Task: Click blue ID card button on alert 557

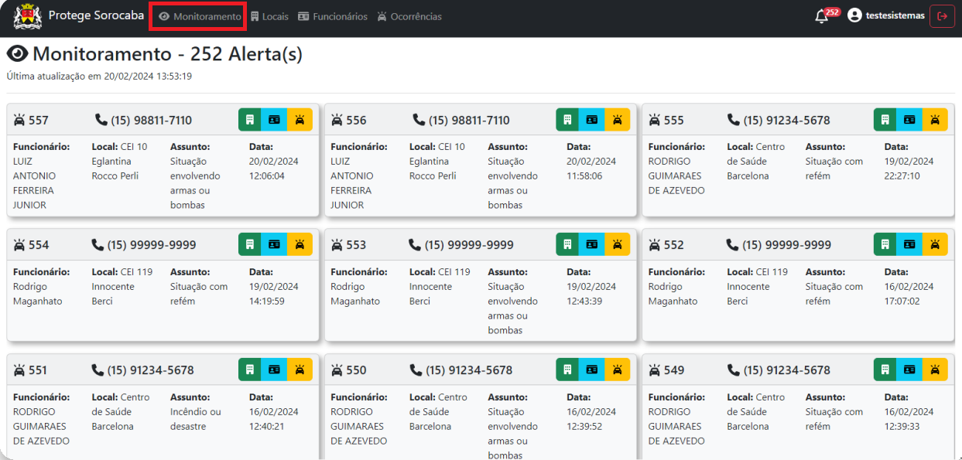Action: 274,120
